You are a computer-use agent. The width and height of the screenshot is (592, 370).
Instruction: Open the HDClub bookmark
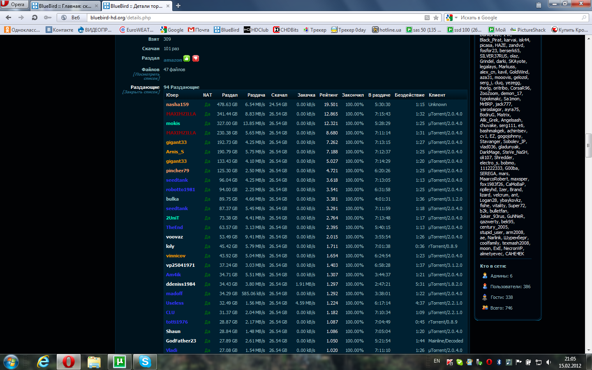click(256, 30)
